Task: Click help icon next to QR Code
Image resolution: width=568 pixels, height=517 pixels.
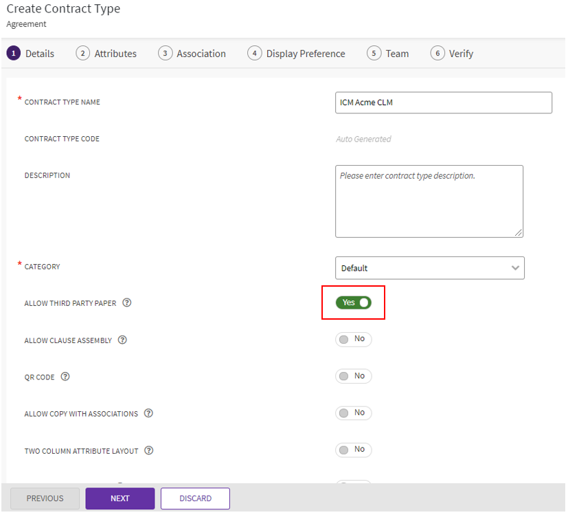Action: [x=65, y=377]
